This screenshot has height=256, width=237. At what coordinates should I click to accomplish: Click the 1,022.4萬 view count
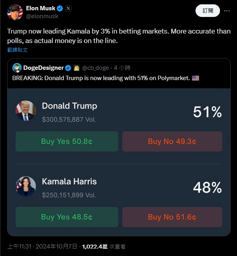click(95, 247)
